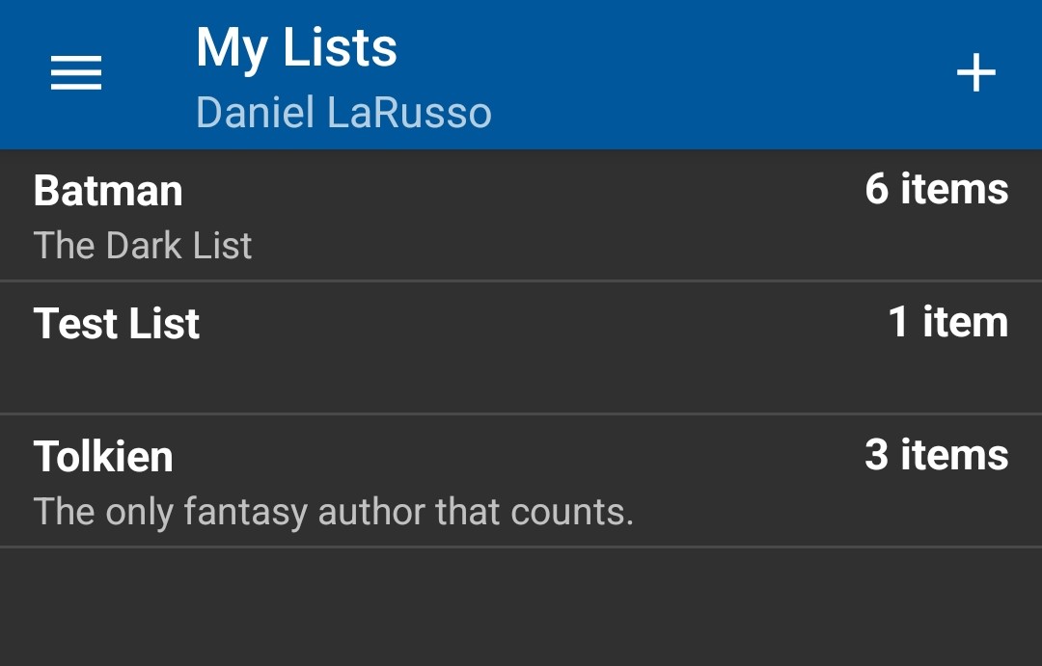Click the blue header bar

tap(675, 72)
